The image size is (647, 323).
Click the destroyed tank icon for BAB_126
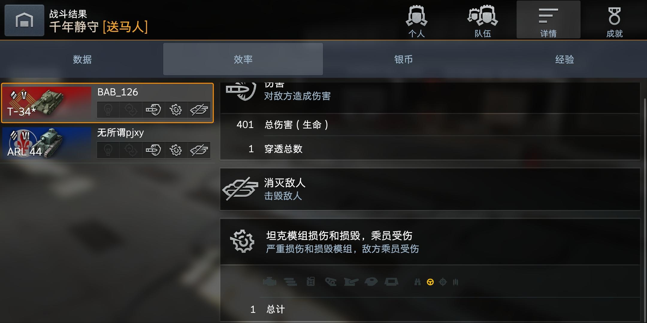199,110
